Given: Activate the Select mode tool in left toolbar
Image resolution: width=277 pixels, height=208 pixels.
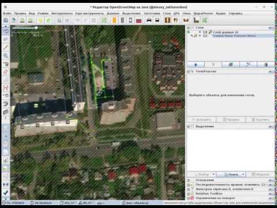Looking at the screenshot, I should (6, 31).
